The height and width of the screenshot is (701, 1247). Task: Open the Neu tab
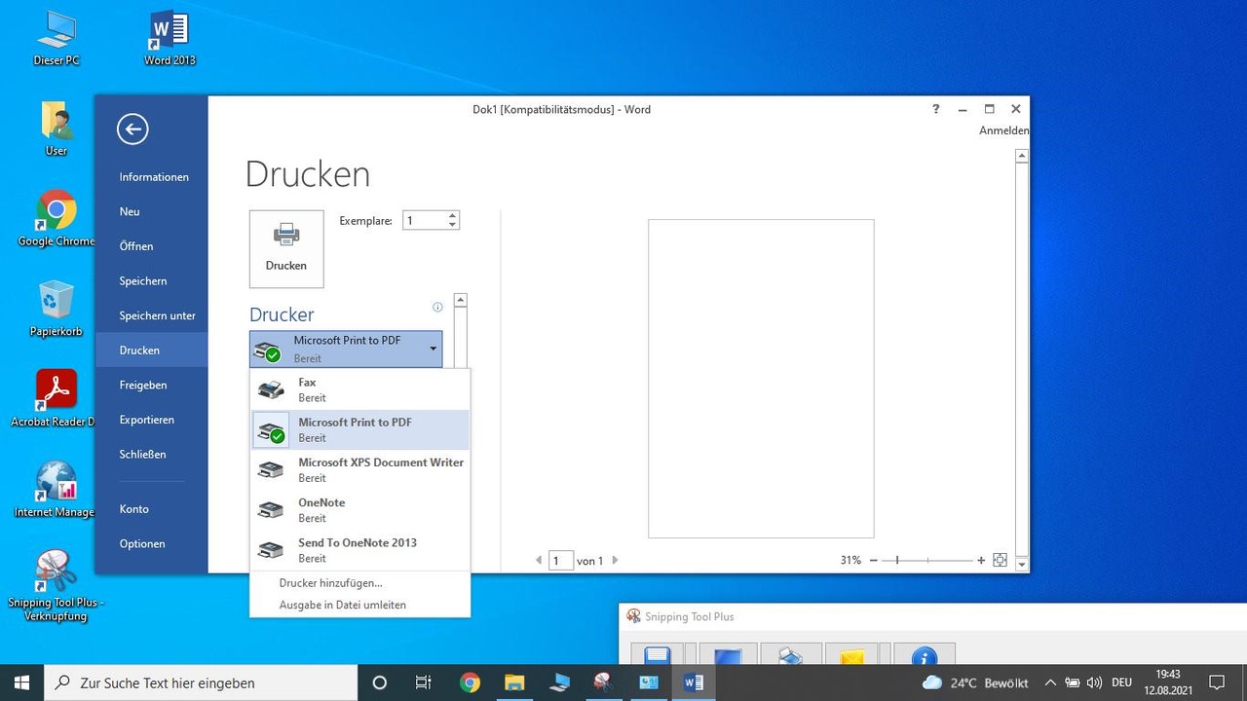(130, 211)
